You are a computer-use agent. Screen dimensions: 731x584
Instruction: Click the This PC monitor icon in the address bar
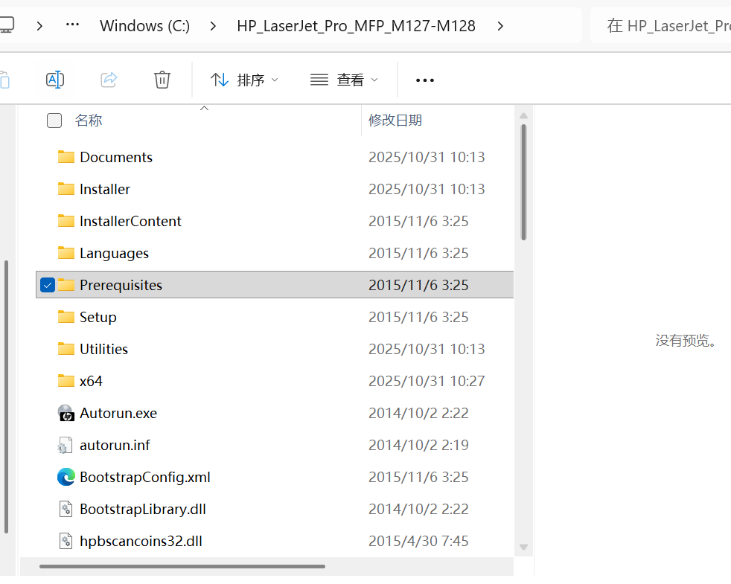click(x=6, y=25)
